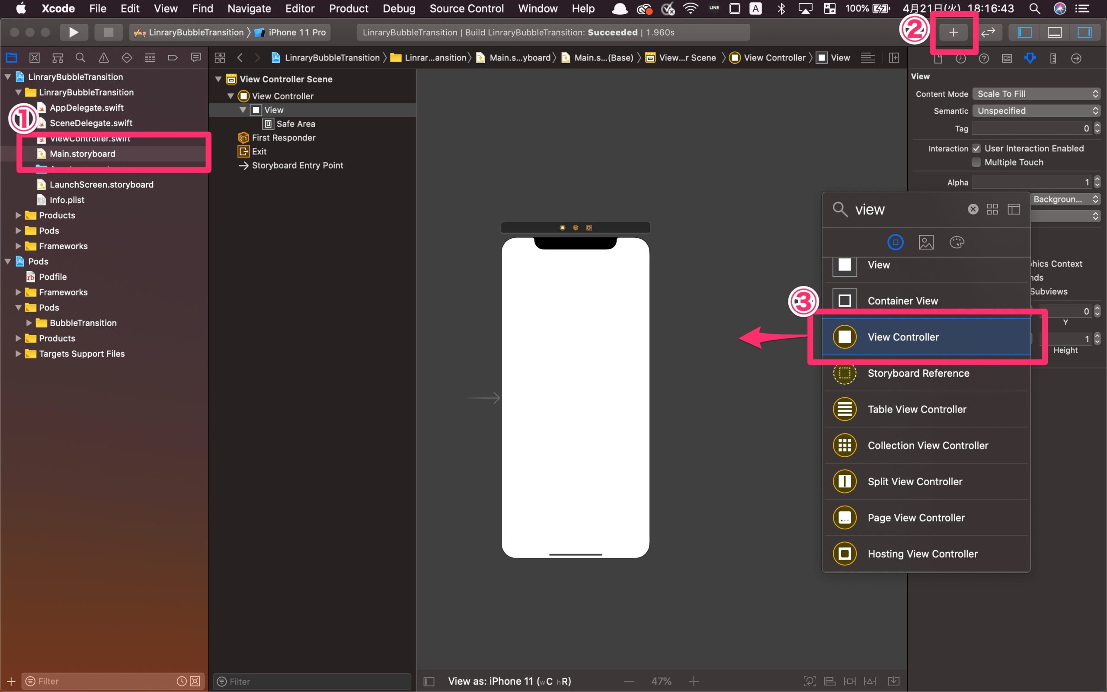Click the Tag value field
1107x692 pixels.
pyautogui.click(x=1032, y=128)
